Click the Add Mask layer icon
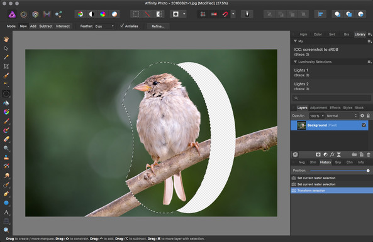Screen dimensions: 373x242 click(318, 154)
